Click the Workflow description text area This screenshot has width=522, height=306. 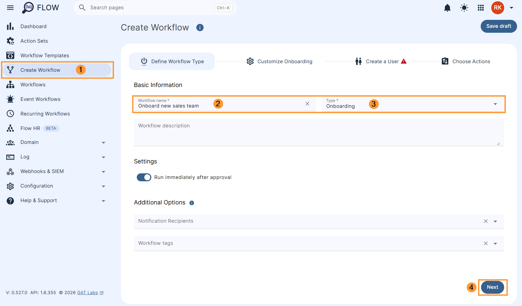[319, 132]
